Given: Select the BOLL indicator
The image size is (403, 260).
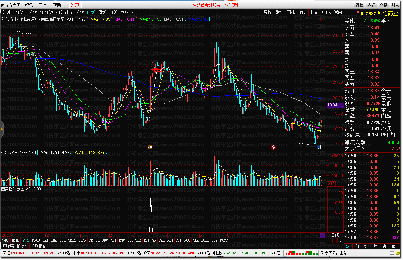Looking at the screenshot, I should click(205, 240).
